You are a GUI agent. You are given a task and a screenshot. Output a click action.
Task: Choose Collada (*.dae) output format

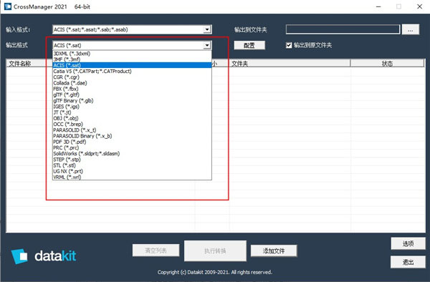coord(132,83)
